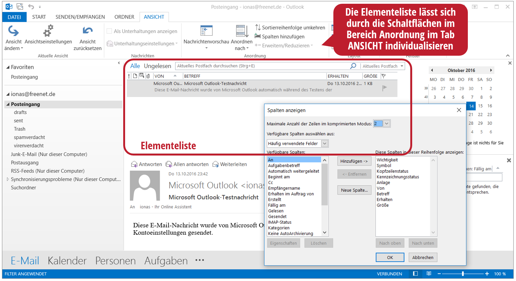Collapse the ionas@freenet.de account
Image resolution: width=516 pixels, height=281 pixels.
coord(8,94)
